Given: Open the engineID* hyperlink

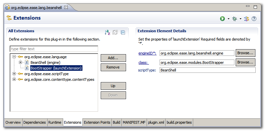Looking at the screenshot, I should (x=148, y=53).
